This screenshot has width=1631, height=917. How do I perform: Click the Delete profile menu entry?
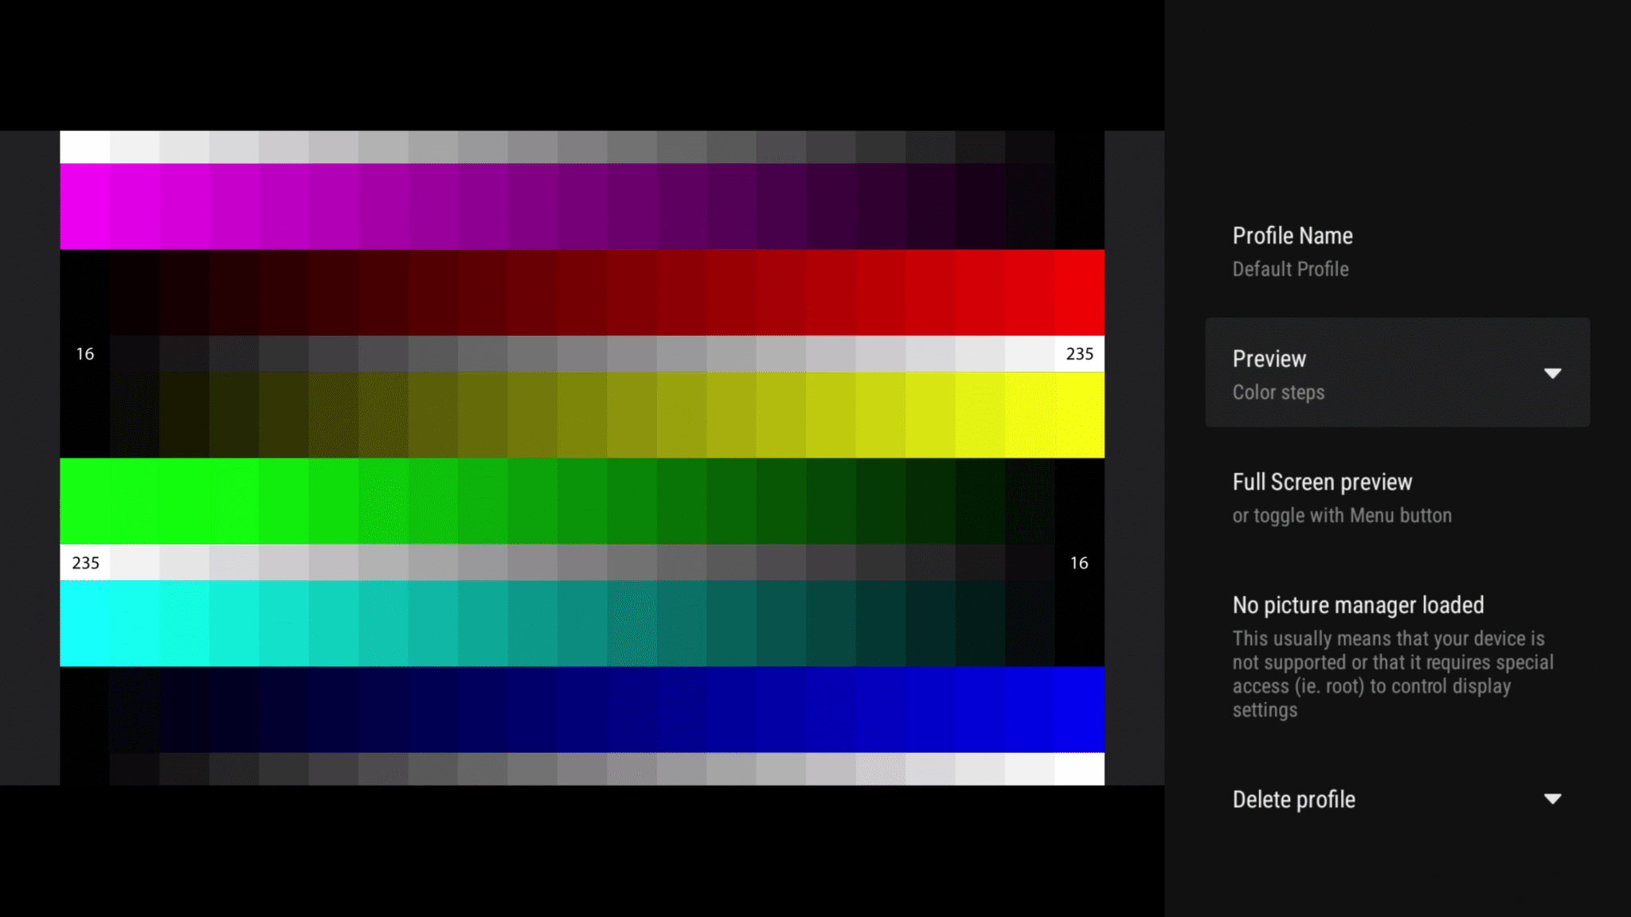1293,799
